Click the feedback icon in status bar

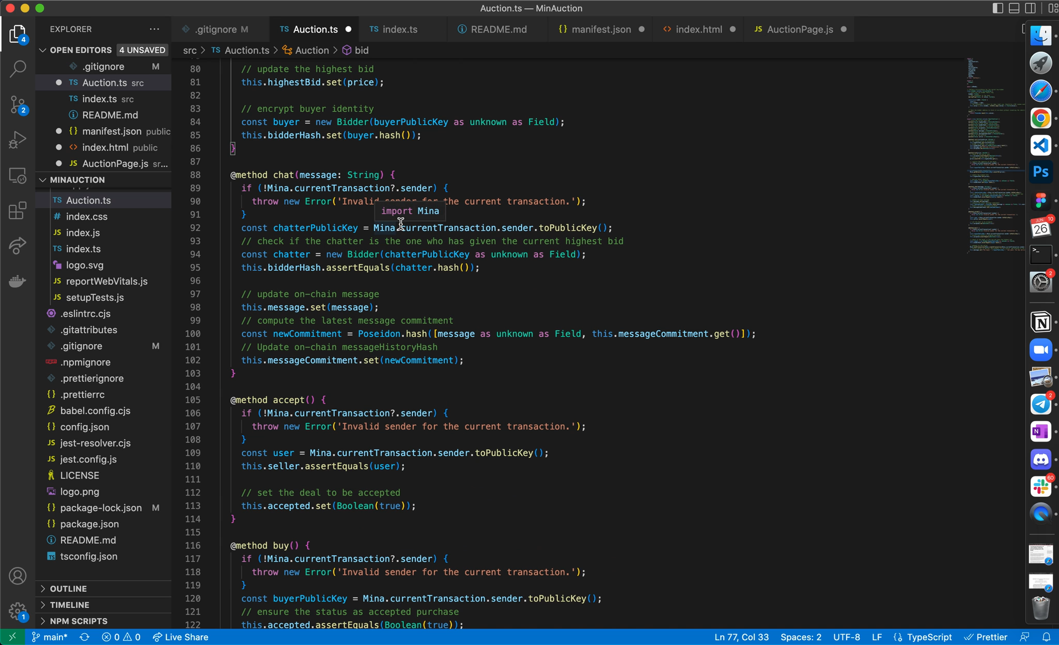click(x=1024, y=637)
